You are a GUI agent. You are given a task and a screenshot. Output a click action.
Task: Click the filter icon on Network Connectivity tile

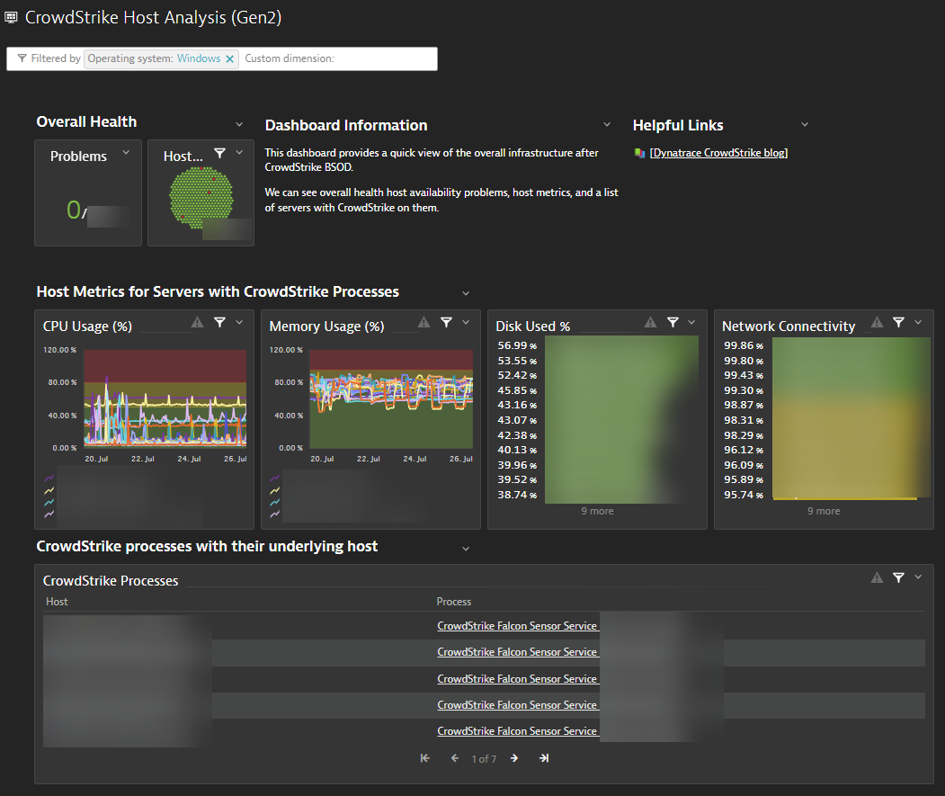click(x=898, y=322)
